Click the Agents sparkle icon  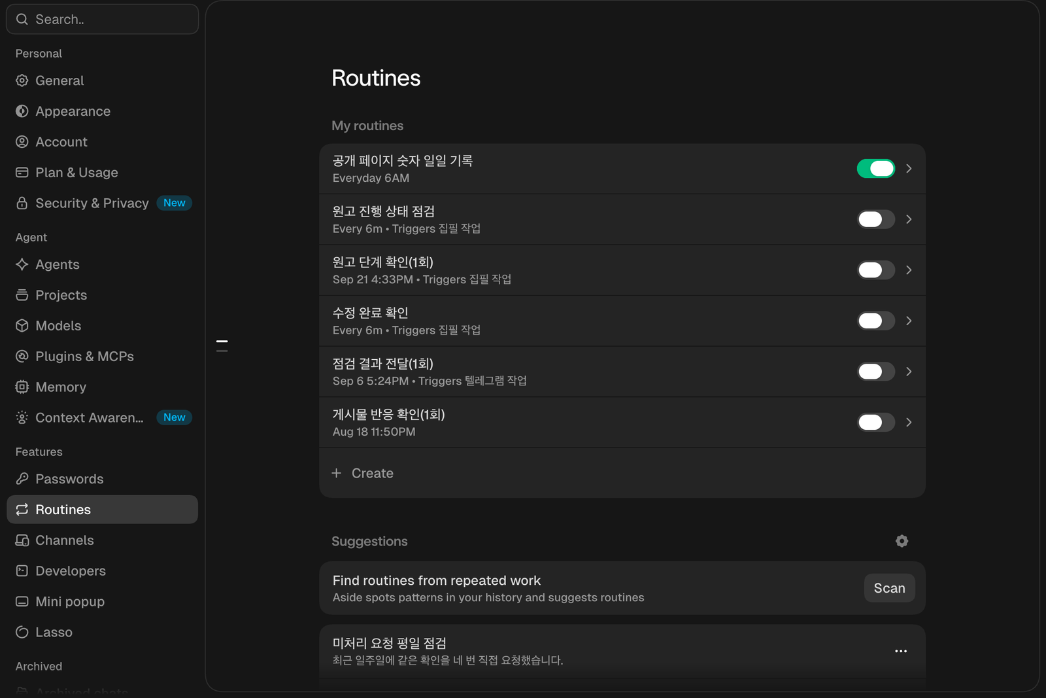coord(22,264)
